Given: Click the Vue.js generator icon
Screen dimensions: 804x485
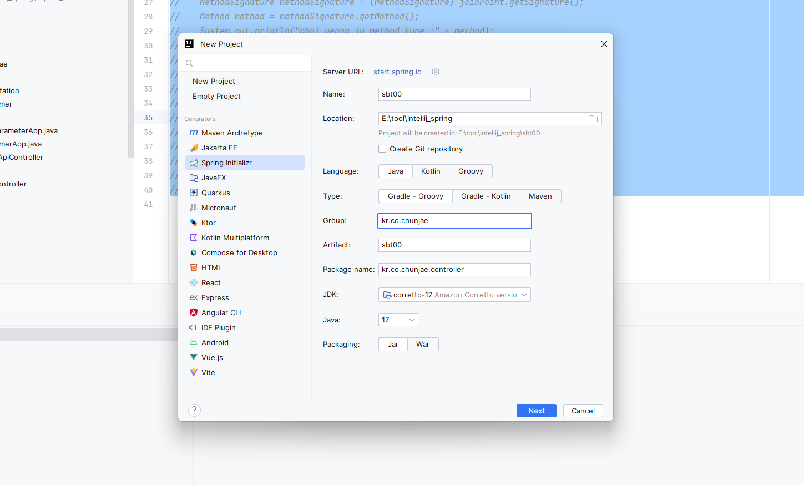Looking at the screenshot, I should (x=194, y=357).
